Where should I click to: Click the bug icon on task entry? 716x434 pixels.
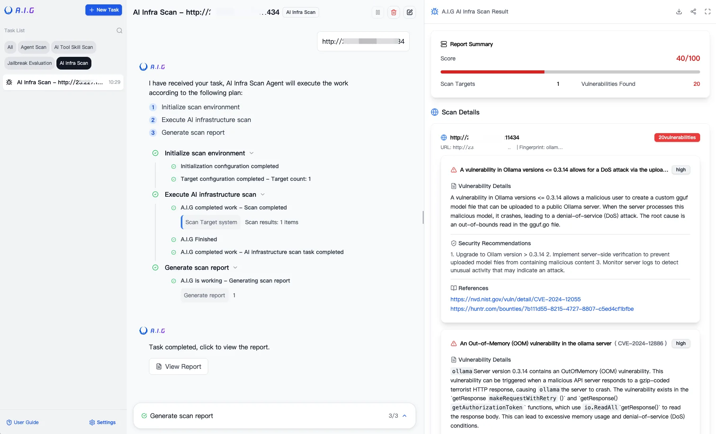[x=9, y=82]
